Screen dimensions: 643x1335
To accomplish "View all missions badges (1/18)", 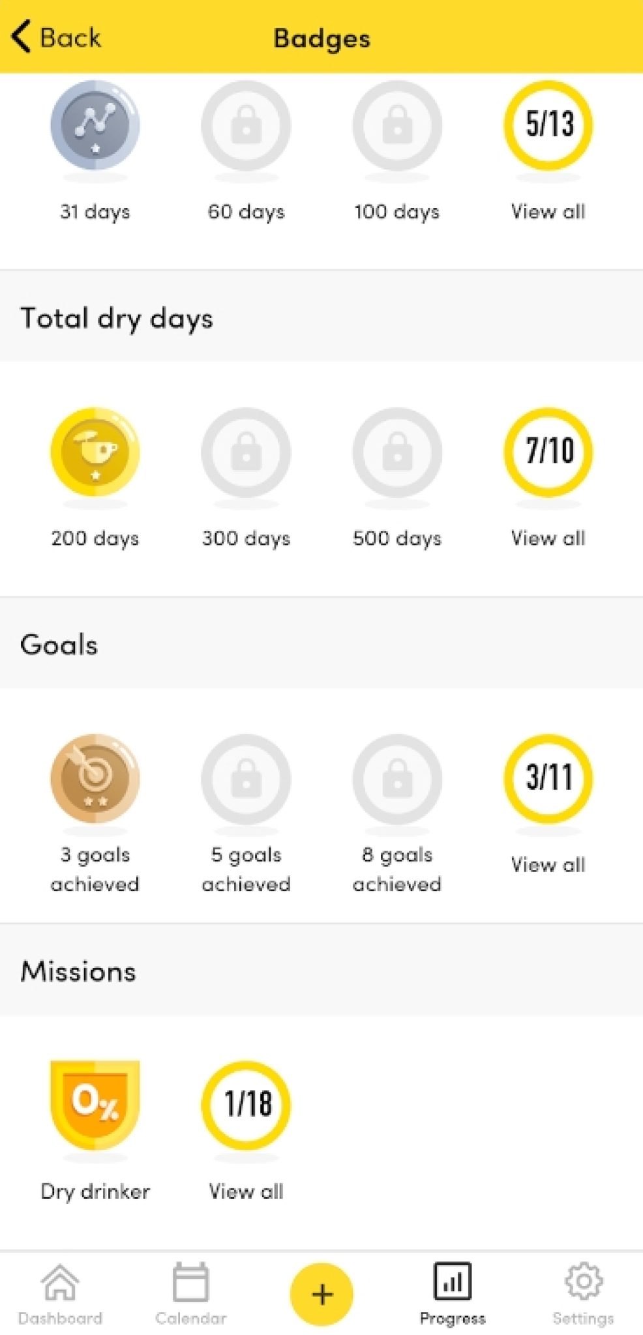I will point(246,1106).
